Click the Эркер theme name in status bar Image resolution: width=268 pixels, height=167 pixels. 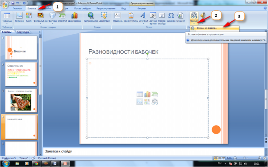point(23,158)
